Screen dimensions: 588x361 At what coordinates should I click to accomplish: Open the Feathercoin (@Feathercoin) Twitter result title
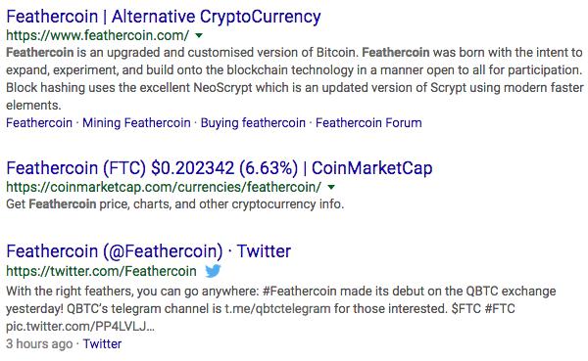pyautogui.click(x=149, y=250)
